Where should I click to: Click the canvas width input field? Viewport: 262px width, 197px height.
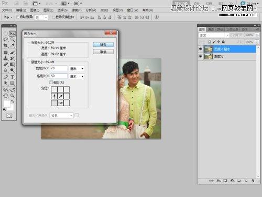pyautogui.click(x=59, y=68)
